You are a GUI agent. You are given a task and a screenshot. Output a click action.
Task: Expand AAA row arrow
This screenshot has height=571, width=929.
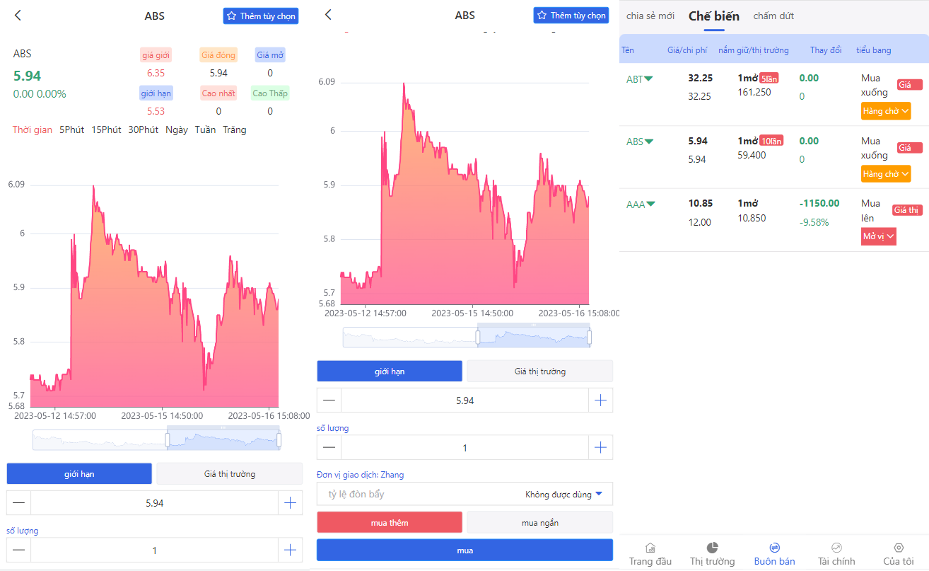[x=650, y=204]
